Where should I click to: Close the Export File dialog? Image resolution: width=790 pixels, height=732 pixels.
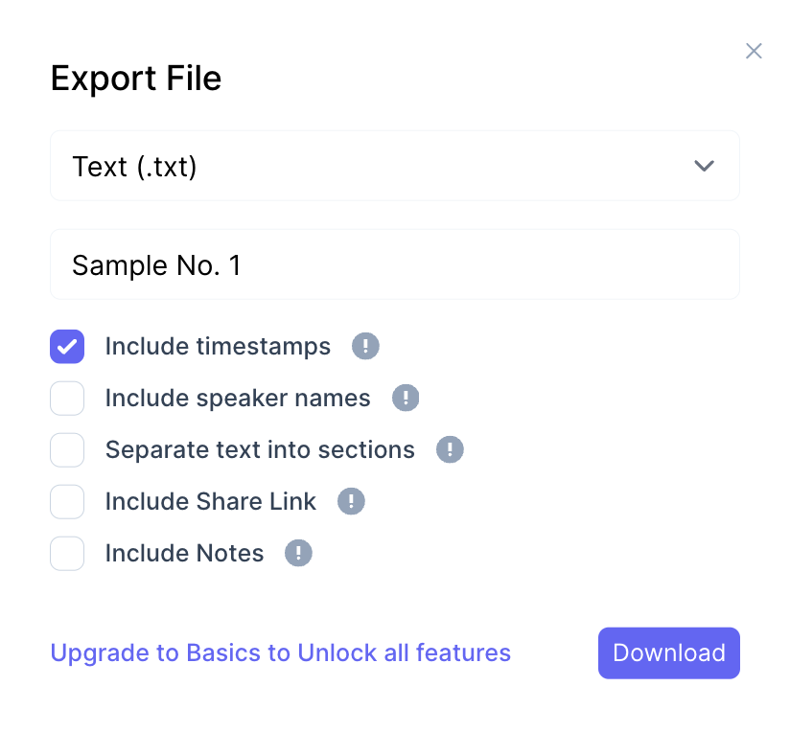[754, 52]
